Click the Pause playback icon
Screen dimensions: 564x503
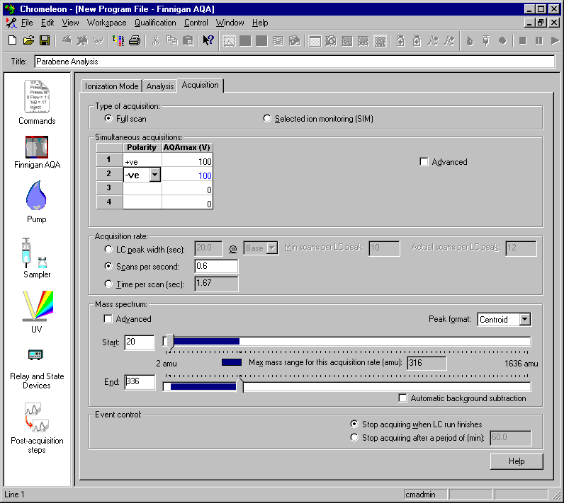[538, 41]
